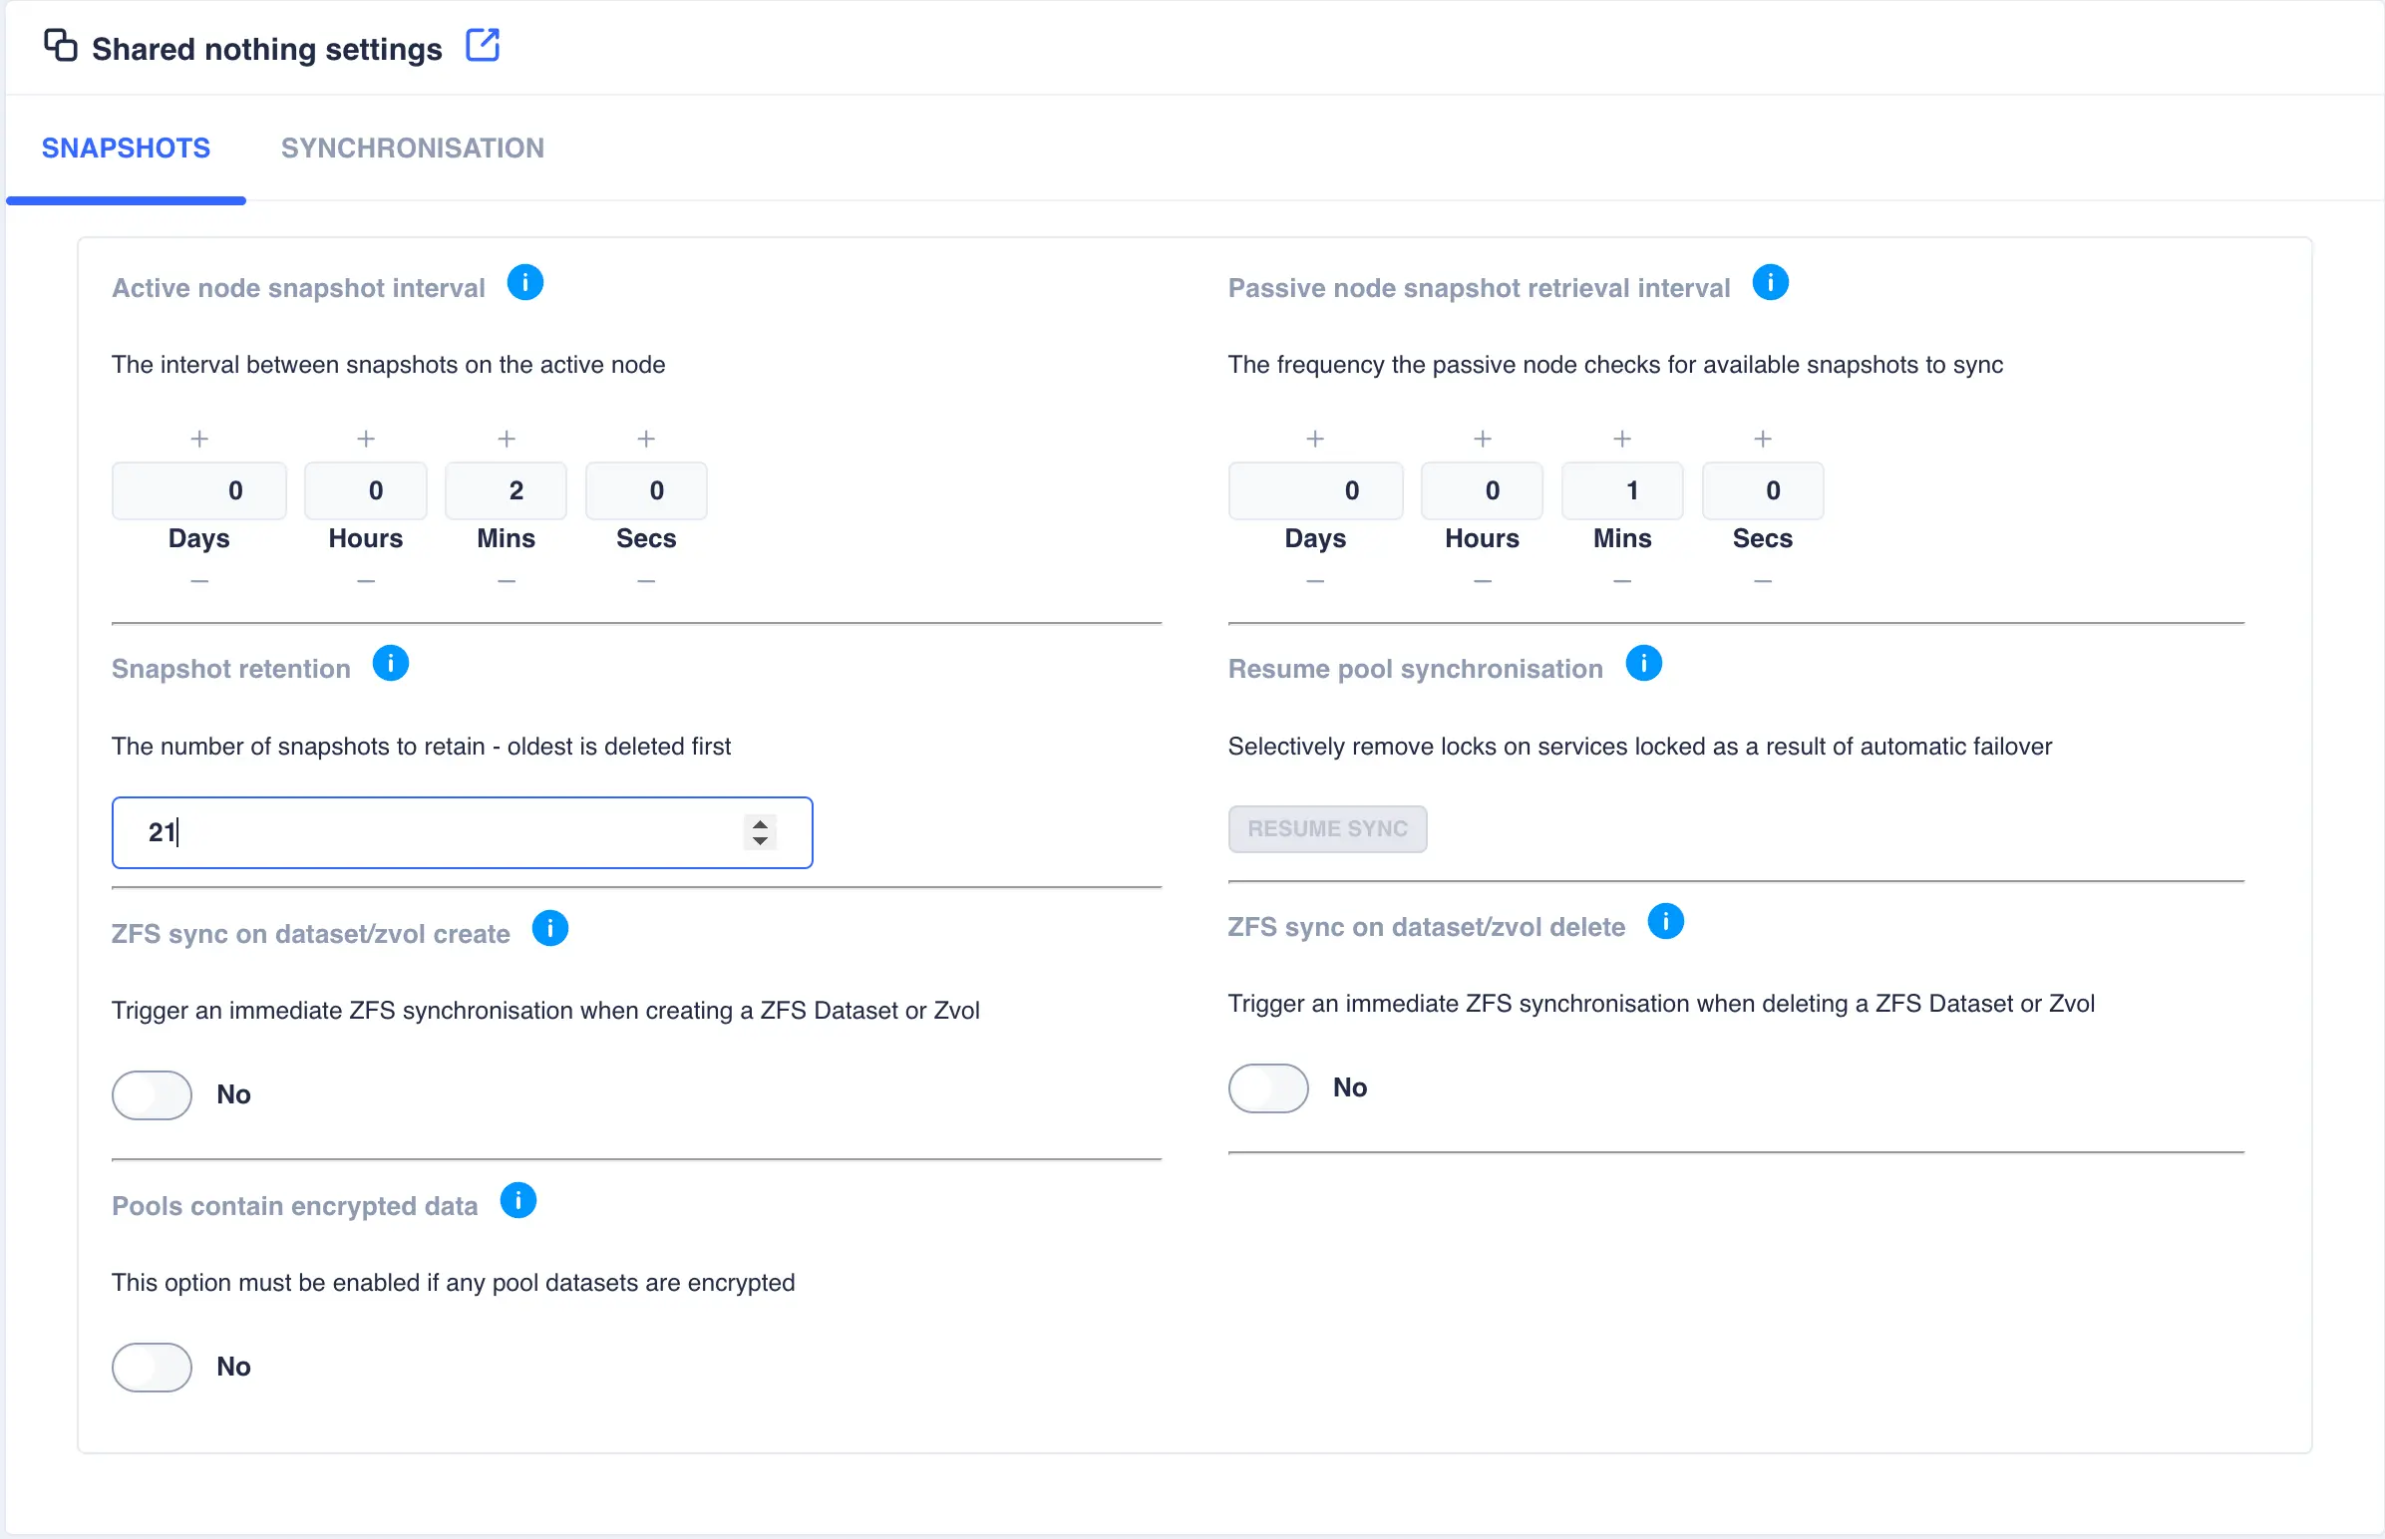This screenshot has width=2385, height=1539.
Task: Click info icon for ZFS sync on create
Action: [549, 928]
